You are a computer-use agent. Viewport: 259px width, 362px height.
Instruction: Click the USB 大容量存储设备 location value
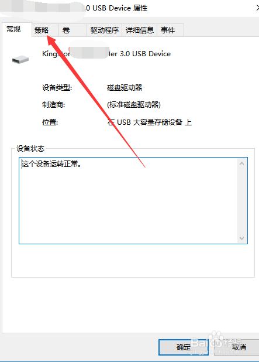pos(150,122)
